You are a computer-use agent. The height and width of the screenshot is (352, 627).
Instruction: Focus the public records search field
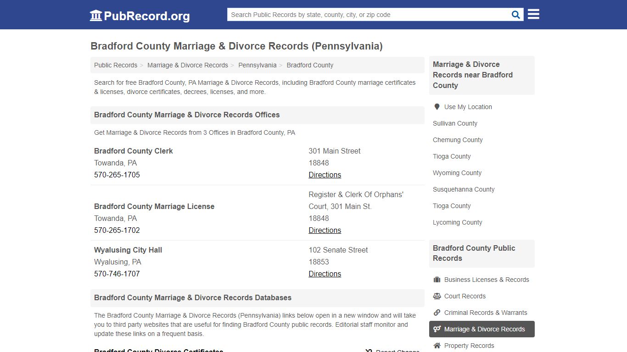coord(368,15)
